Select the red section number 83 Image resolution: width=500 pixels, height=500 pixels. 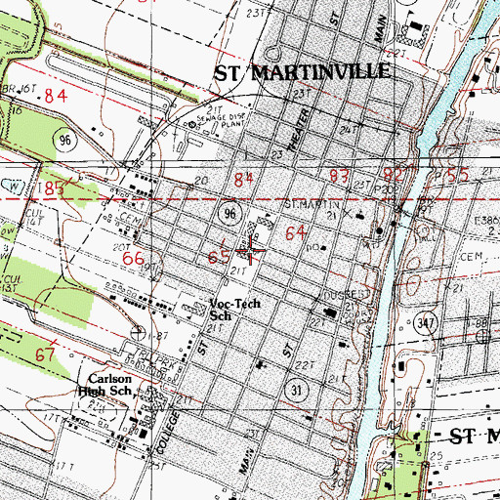[x=340, y=176]
